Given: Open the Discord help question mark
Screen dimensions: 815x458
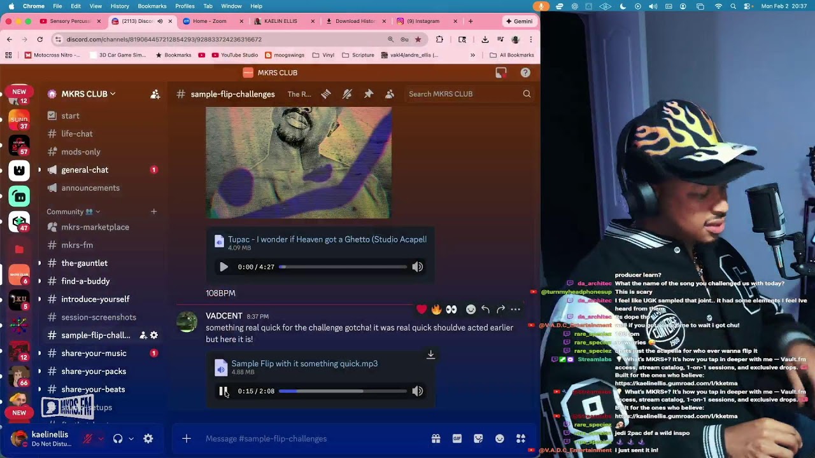Looking at the screenshot, I should click(525, 73).
